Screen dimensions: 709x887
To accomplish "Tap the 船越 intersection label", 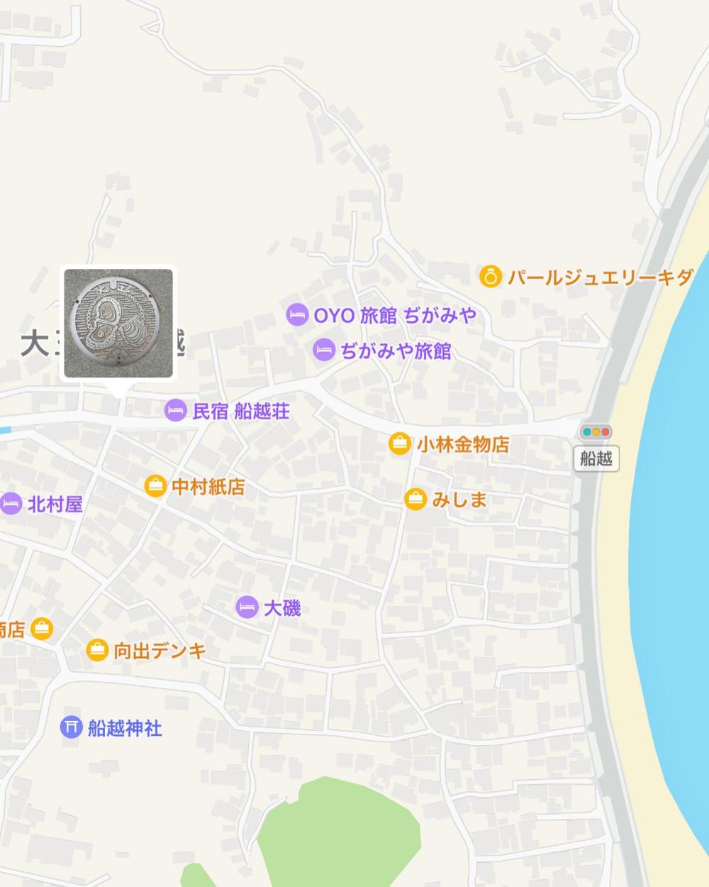I will [596, 458].
